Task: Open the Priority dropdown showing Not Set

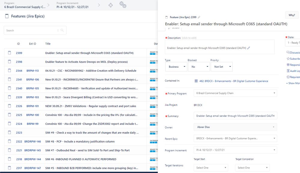Action: 222,67
